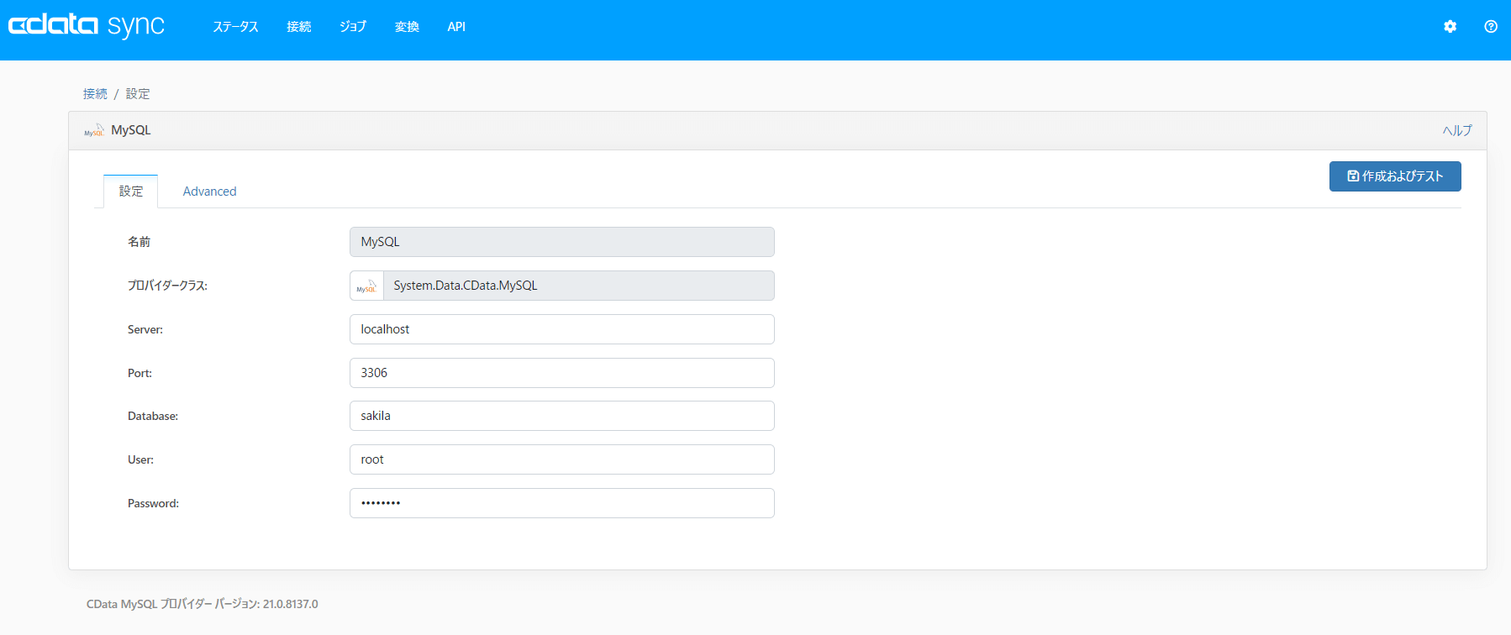Click the CData Sync logo
Screen dimensions: 1511x635
click(x=87, y=25)
